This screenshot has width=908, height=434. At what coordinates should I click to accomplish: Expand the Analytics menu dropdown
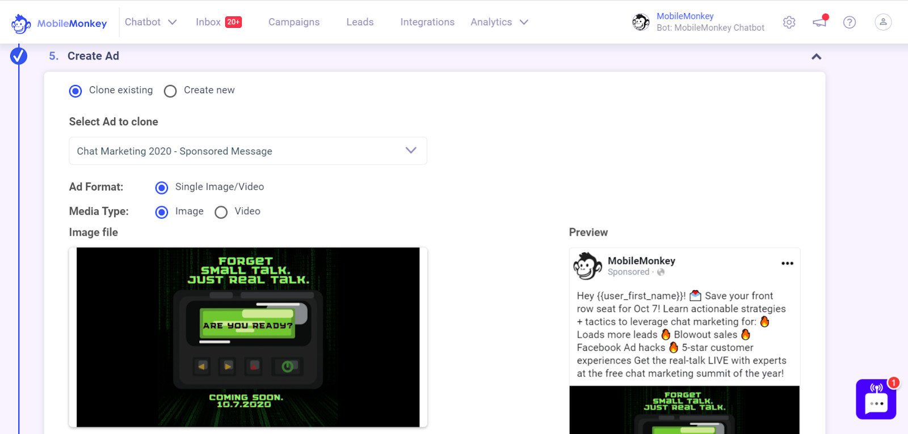[499, 22]
